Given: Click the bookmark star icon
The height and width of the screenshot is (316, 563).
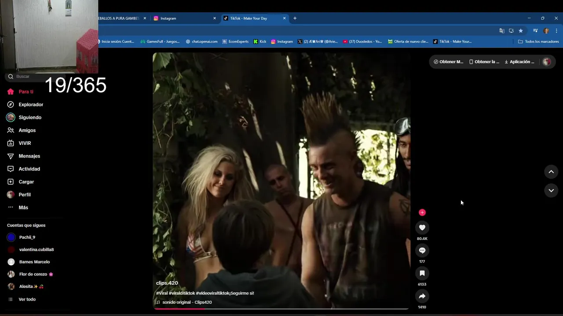Looking at the screenshot, I should [521, 31].
